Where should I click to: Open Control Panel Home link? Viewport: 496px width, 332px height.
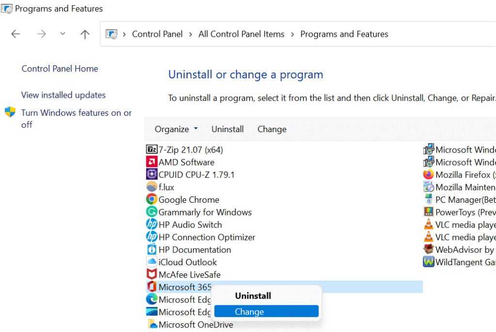[x=60, y=69]
